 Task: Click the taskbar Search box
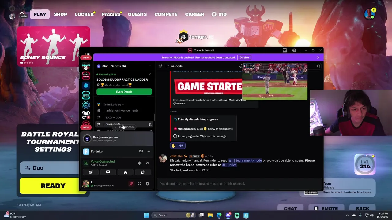[x=173, y=215]
